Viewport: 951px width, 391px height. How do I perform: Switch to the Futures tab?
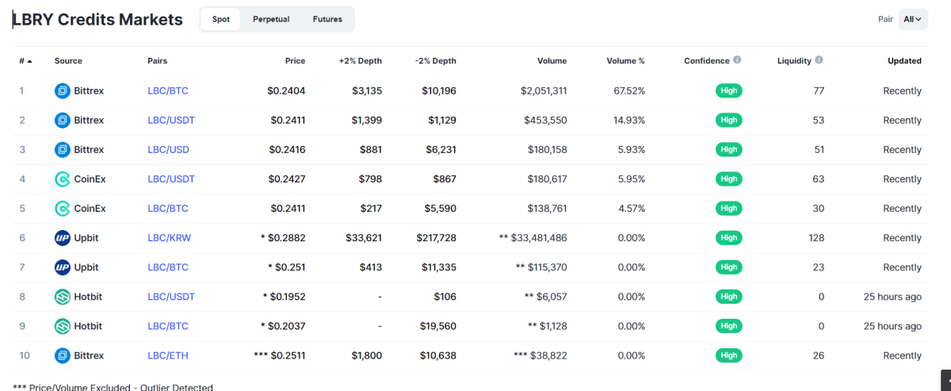pos(327,19)
